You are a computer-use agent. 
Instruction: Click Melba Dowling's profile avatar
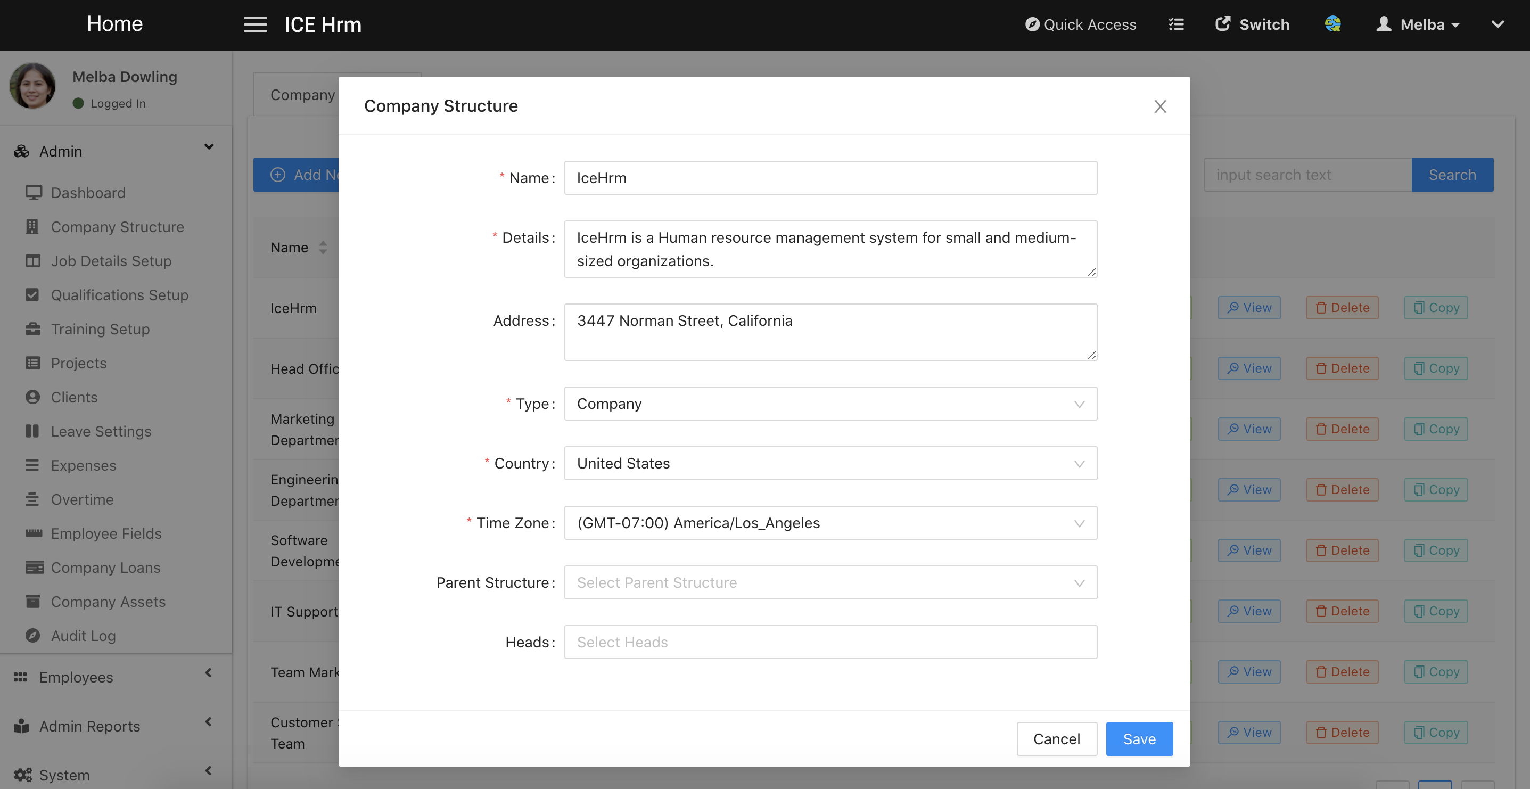click(x=32, y=87)
